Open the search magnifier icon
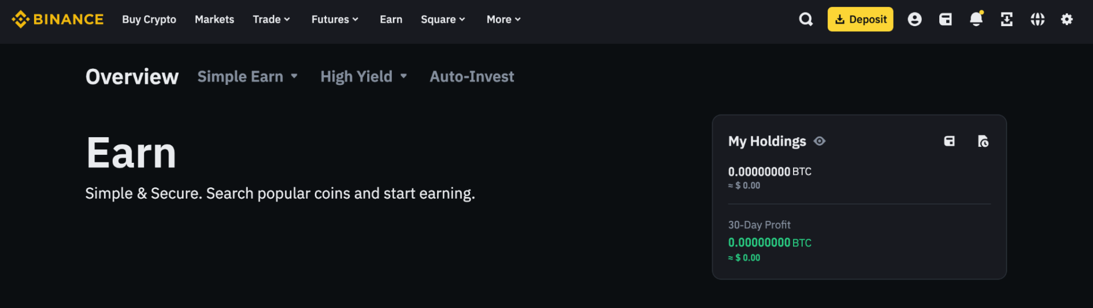This screenshot has width=1093, height=308. click(x=806, y=19)
